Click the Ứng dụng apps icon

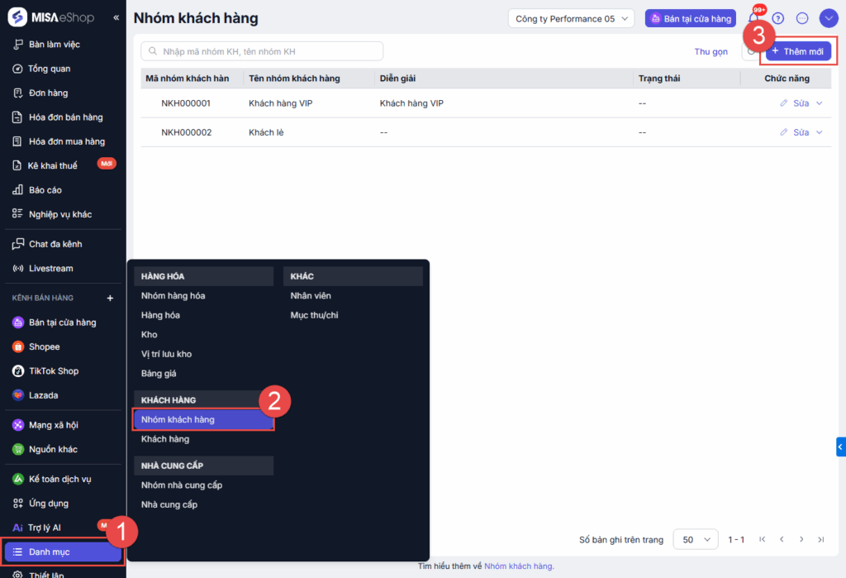[18, 504]
